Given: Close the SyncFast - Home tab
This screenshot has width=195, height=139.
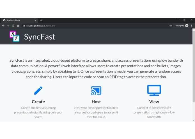Looking at the screenshot, I should [x=35, y=20].
